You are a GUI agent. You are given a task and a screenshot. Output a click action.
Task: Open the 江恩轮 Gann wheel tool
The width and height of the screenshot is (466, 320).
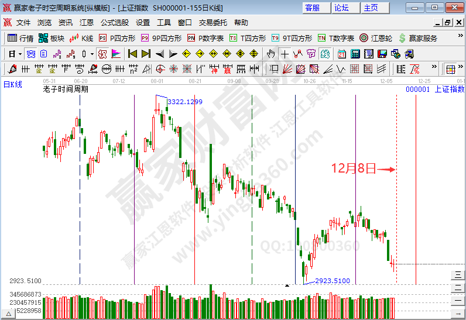click(x=376, y=38)
